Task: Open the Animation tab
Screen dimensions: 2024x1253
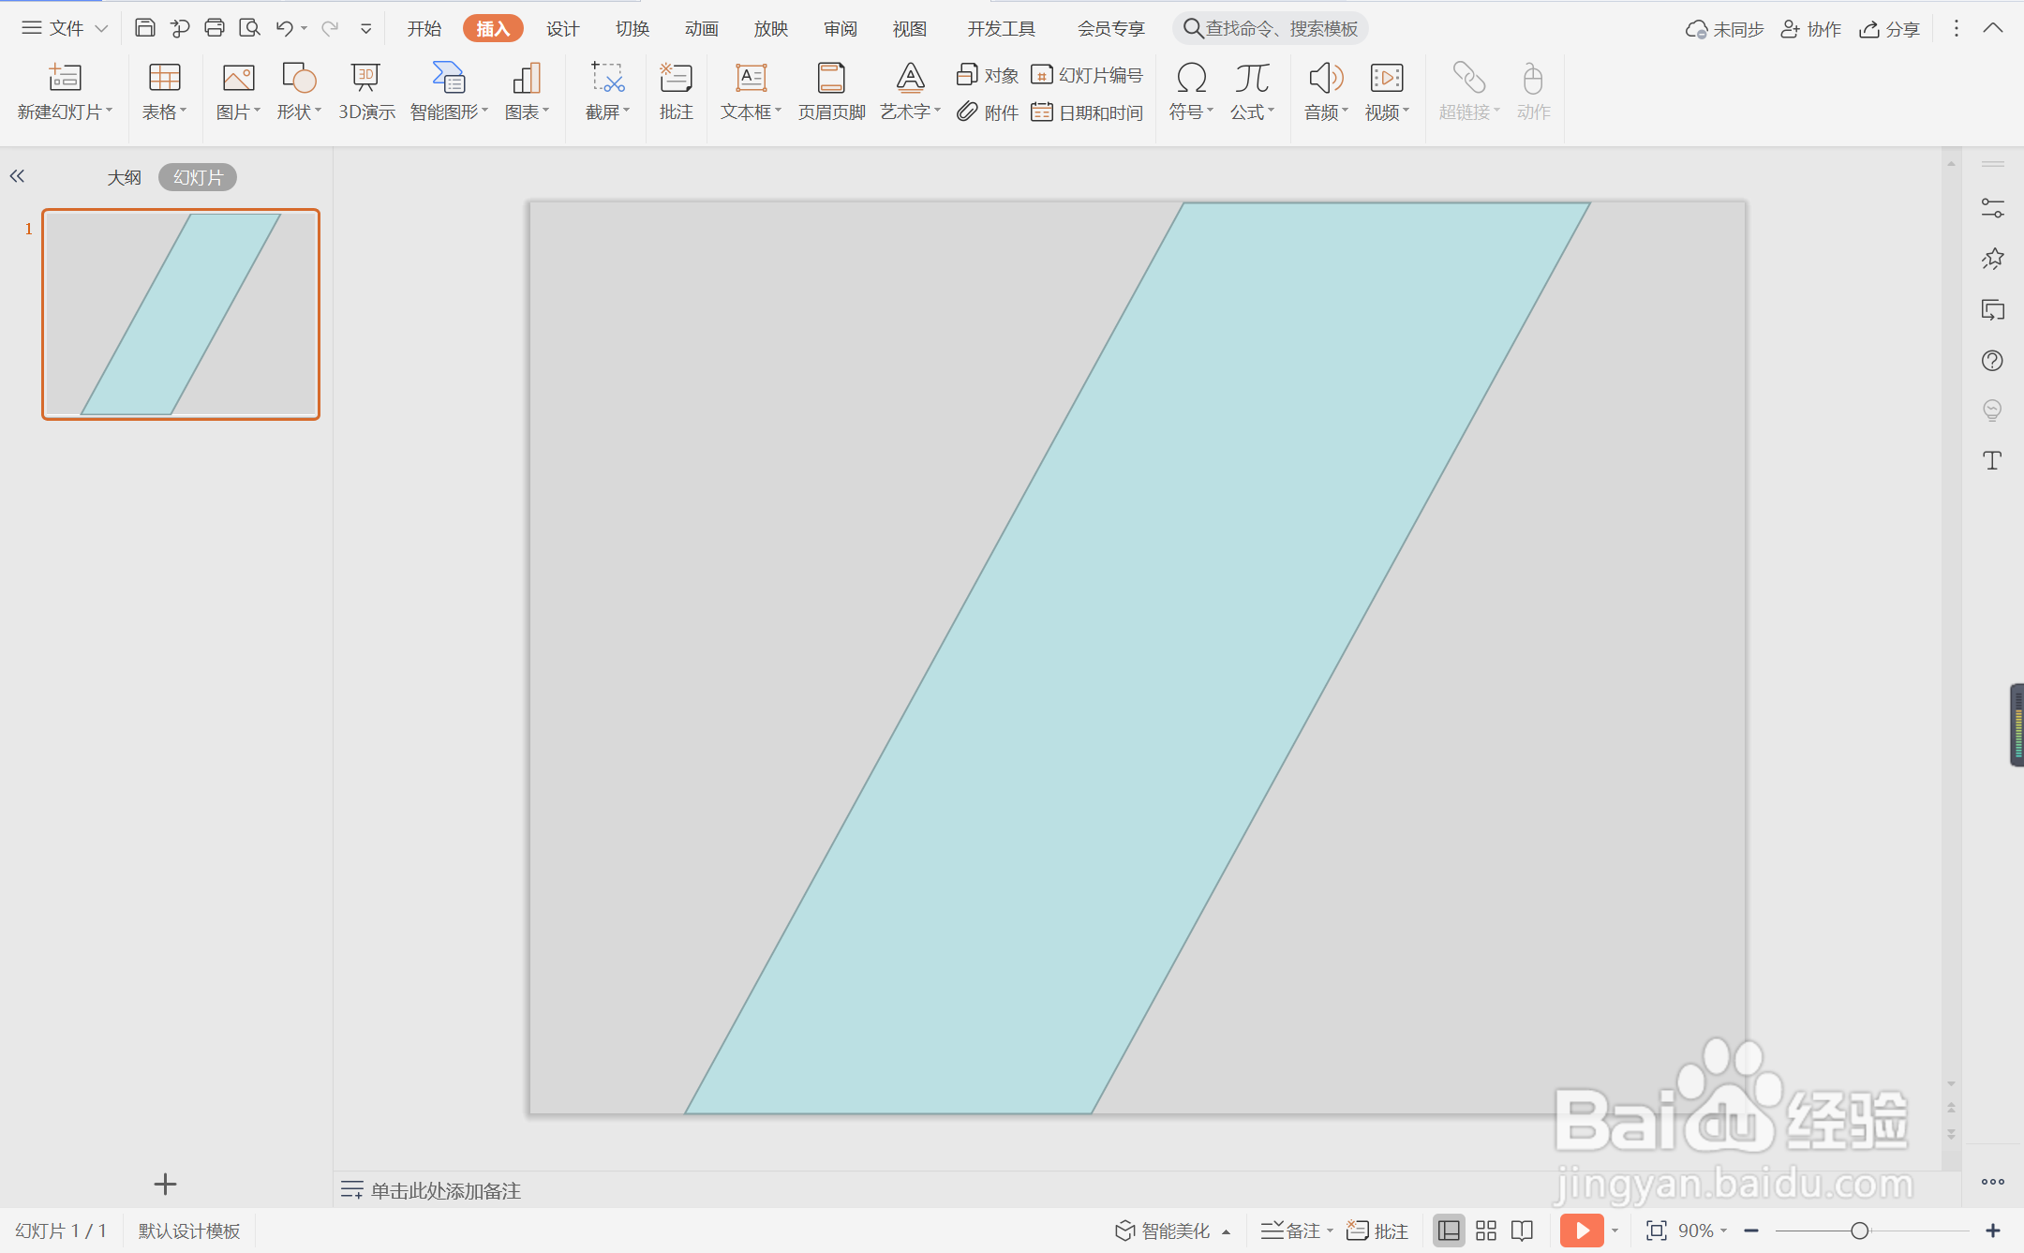Action: click(x=702, y=29)
